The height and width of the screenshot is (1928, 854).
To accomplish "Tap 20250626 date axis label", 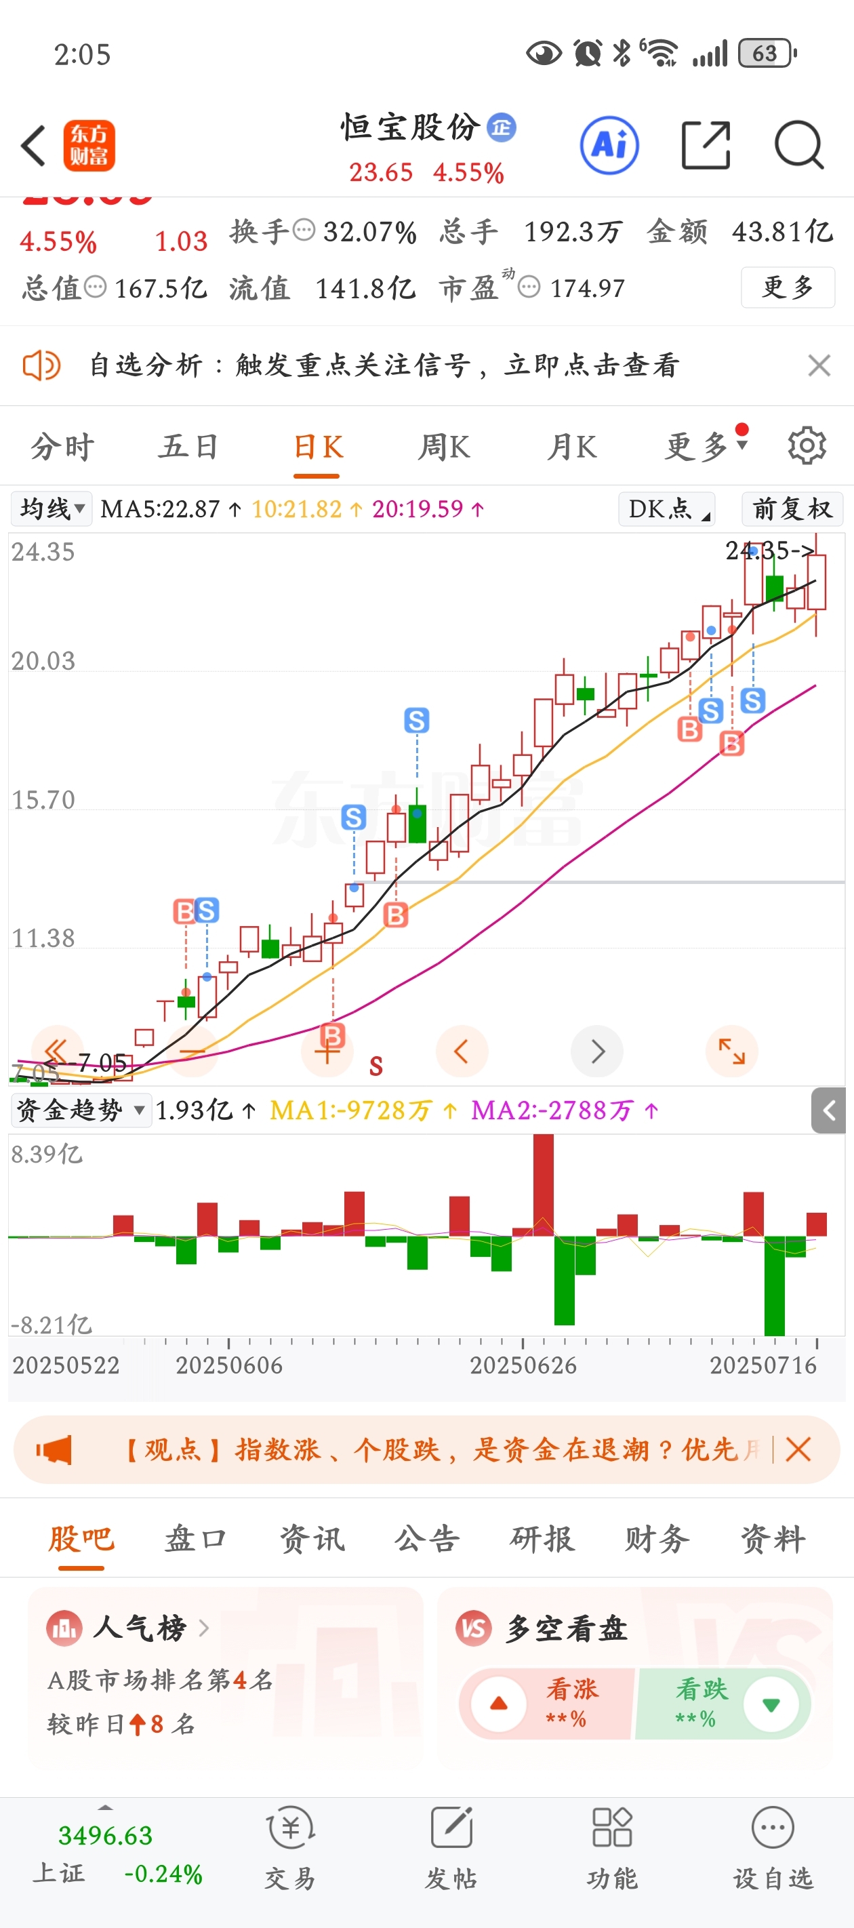I will pyautogui.click(x=523, y=1365).
